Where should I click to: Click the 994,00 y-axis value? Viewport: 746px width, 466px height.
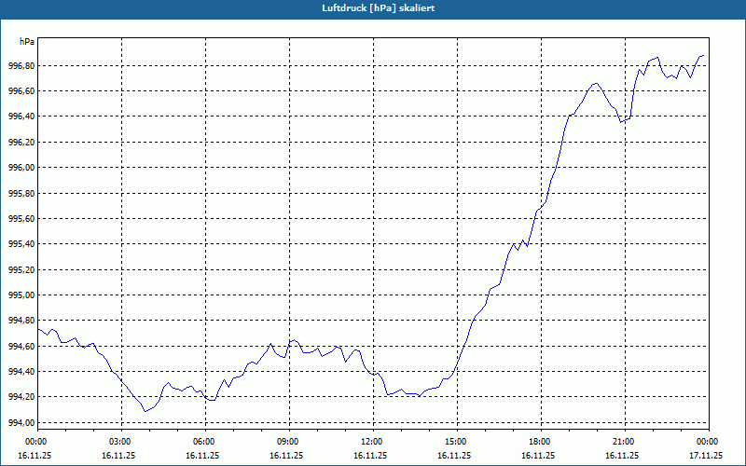click(x=21, y=423)
